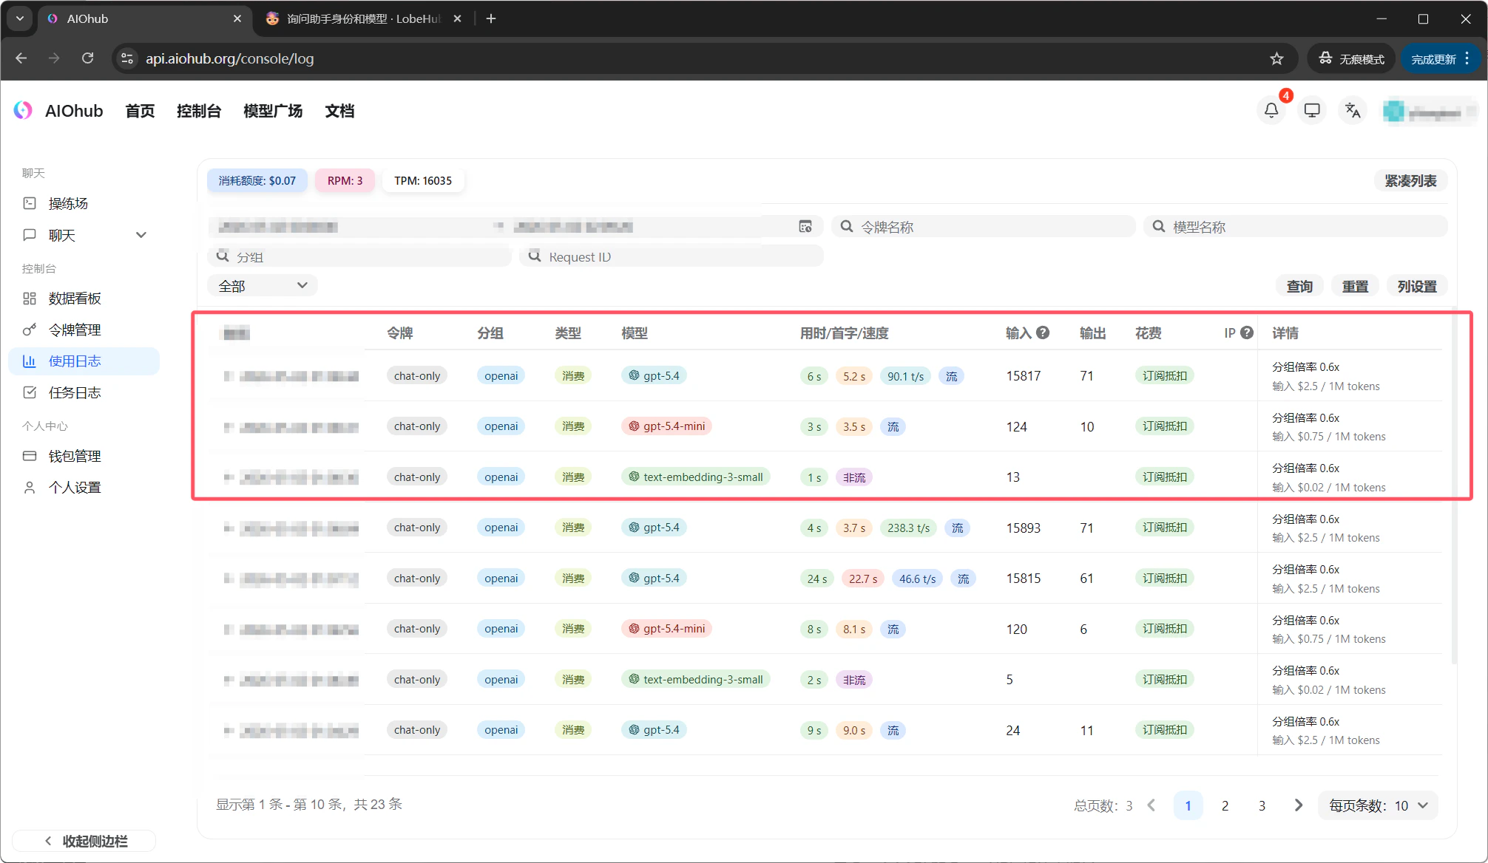Viewport: 1488px width, 863px height.
Task: Reload the page in the browser
Action: click(87, 58)
